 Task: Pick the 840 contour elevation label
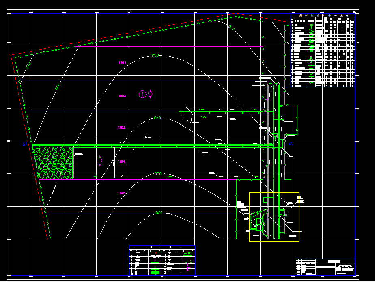pyautogui.click(x=157, y=118)
